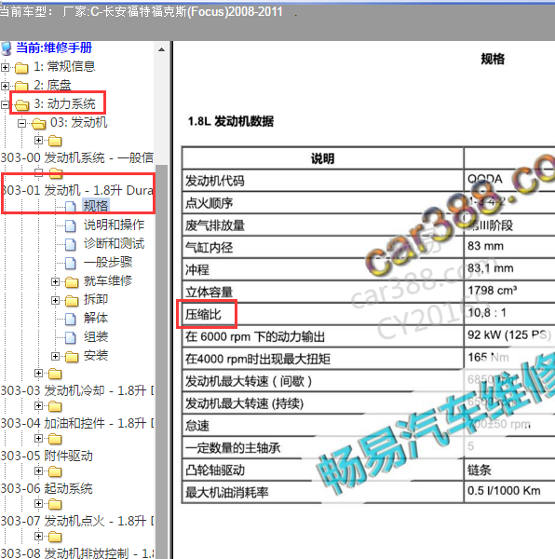
Task: Select 3: 动力系统 tree item
Action: [64, 103]
